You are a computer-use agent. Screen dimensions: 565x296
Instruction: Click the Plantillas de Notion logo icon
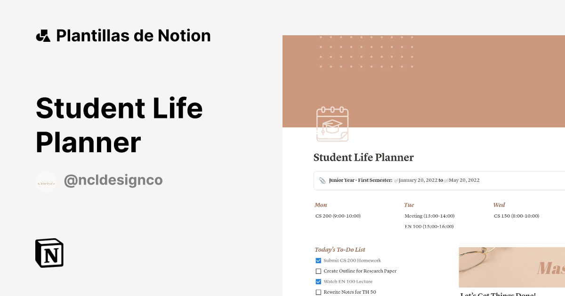point(44,35)
